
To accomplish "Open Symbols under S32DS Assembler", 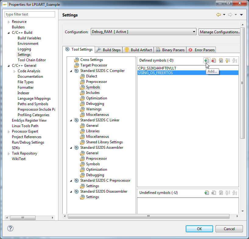I will 93,164.
